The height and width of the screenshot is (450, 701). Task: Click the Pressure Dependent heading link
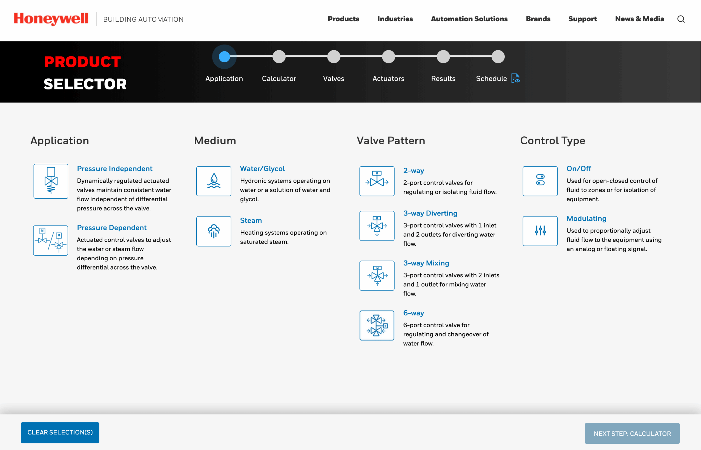112,228
